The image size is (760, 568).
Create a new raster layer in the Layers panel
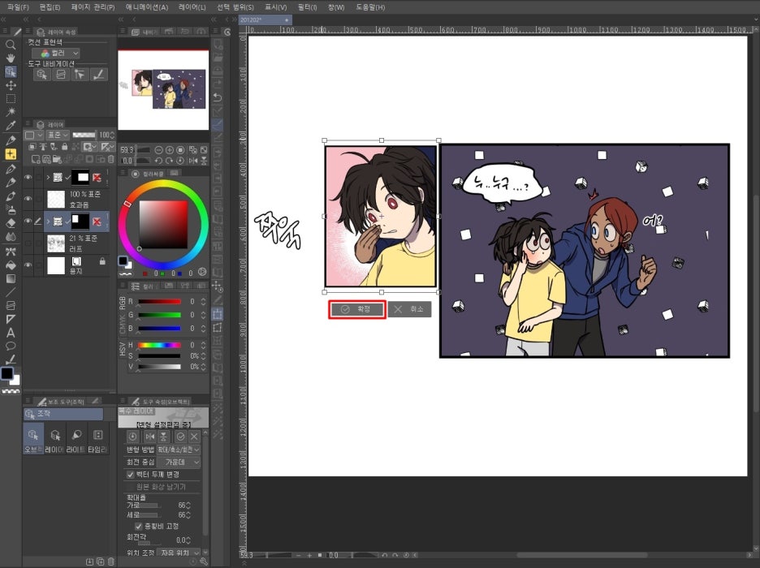pos(37,159)
